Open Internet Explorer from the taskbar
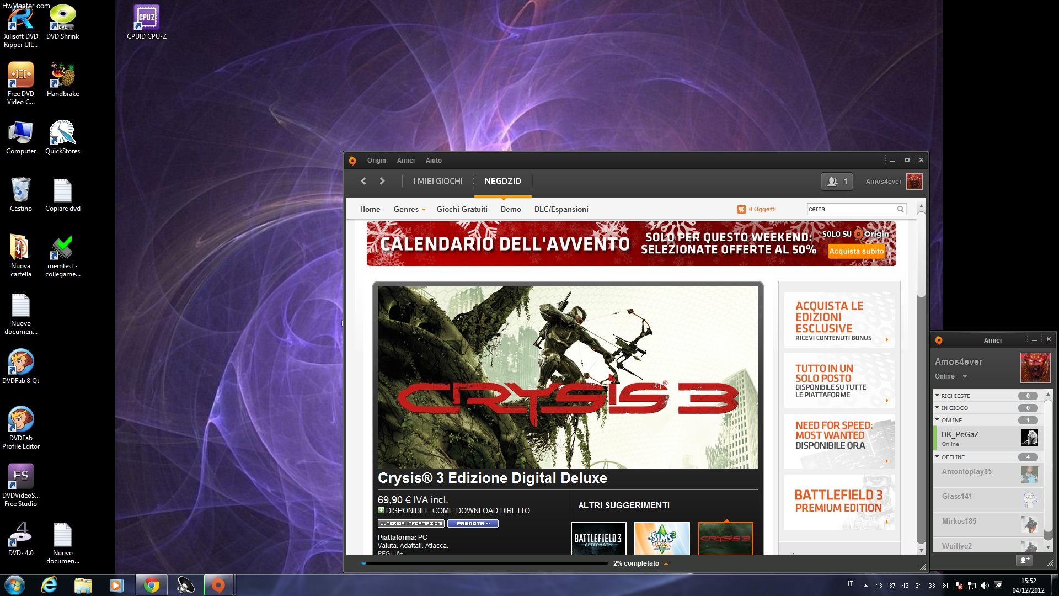Screen dimensions: 1059x596 click(x=49, y=585)
